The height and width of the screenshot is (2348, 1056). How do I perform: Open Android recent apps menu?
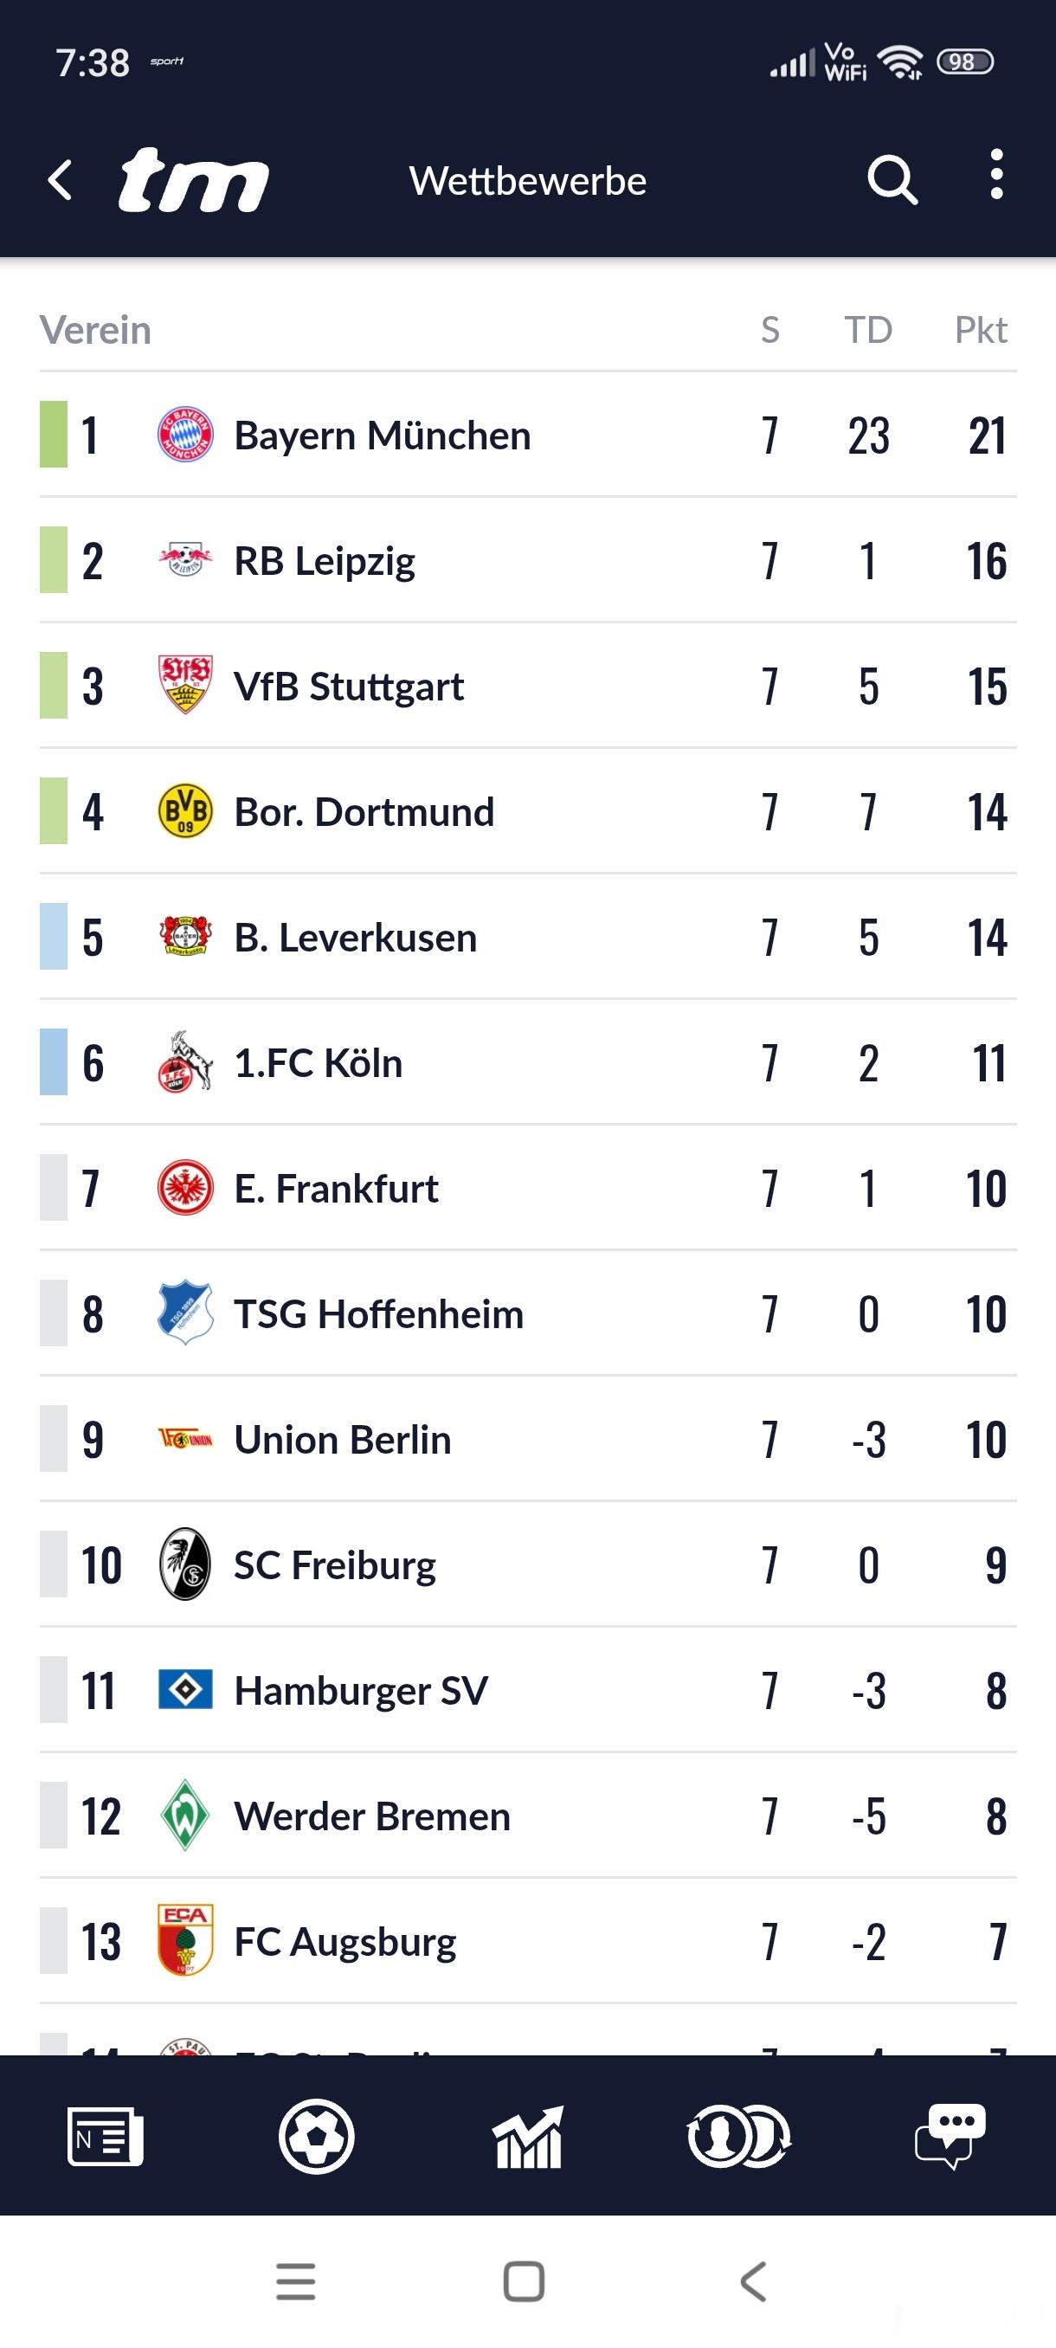coord(295,2281)
